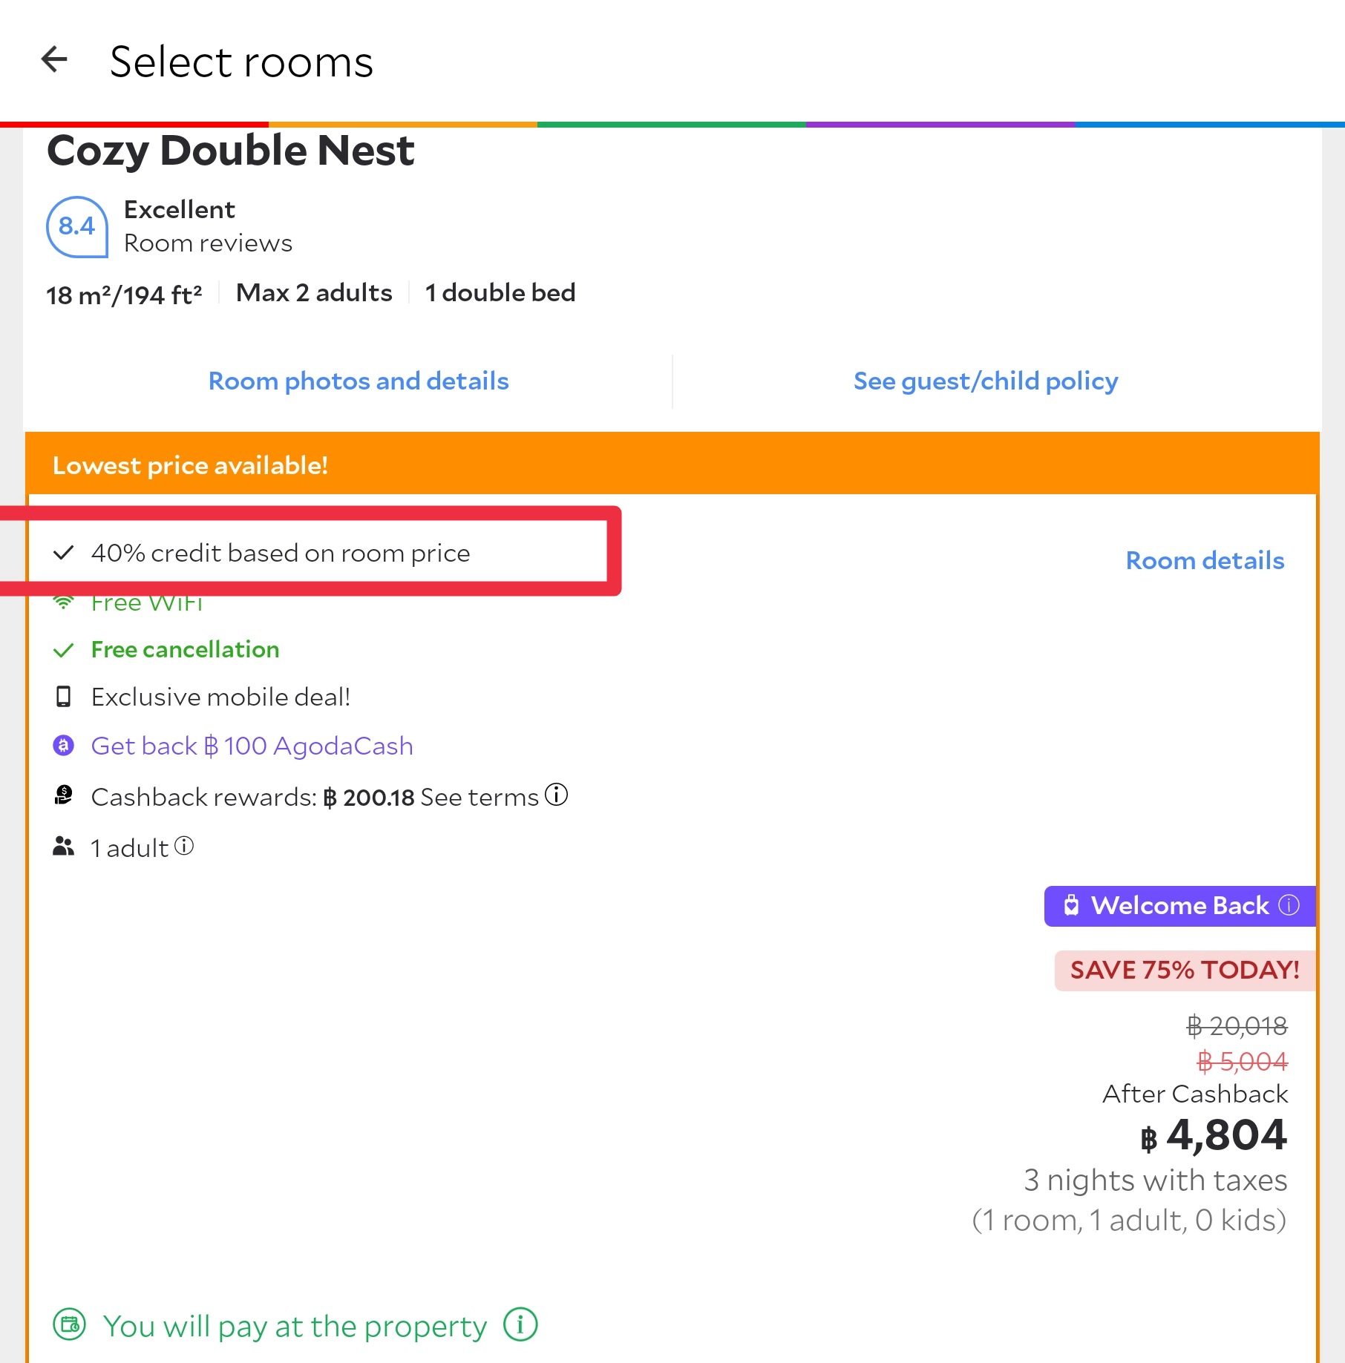Tap Get back ฿100 AgodaCash link
1345x1363 pixels.
pyautogui.click(x=252, y=746)
